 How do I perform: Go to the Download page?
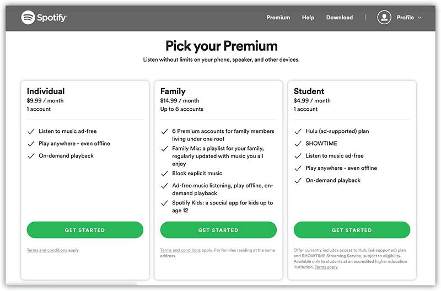pyautogui.click(x=340, y=18)
